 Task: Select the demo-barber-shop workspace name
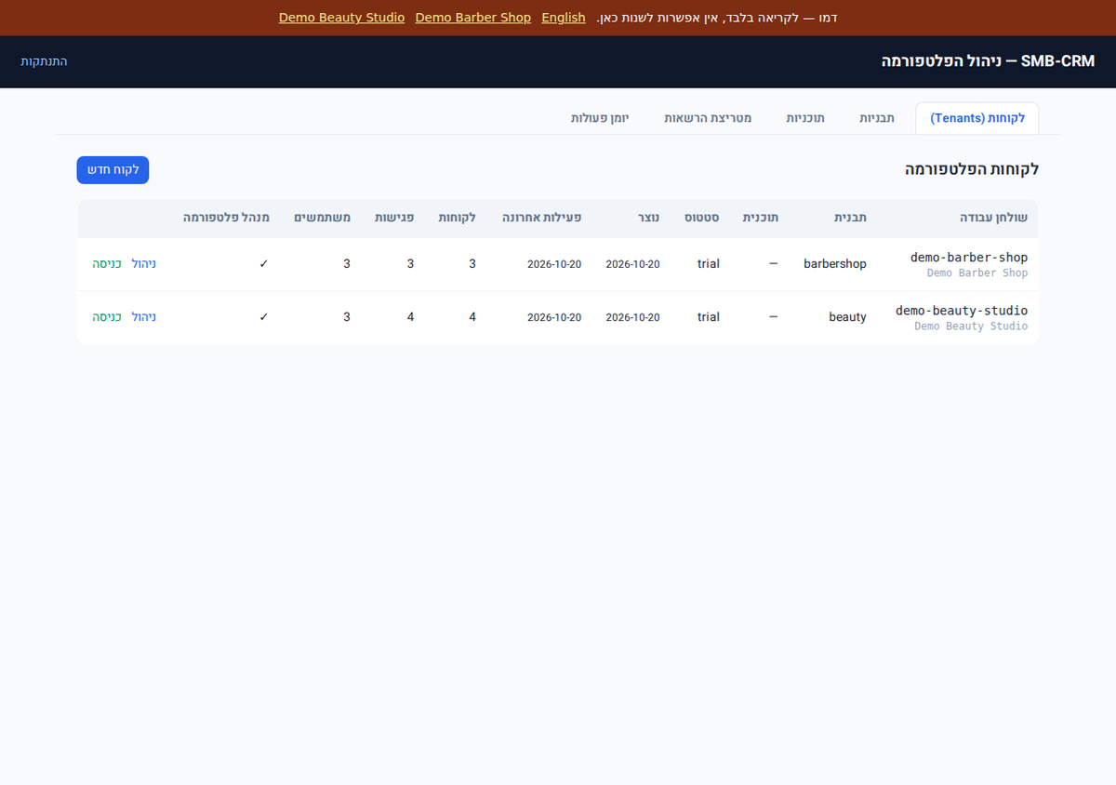969,257
